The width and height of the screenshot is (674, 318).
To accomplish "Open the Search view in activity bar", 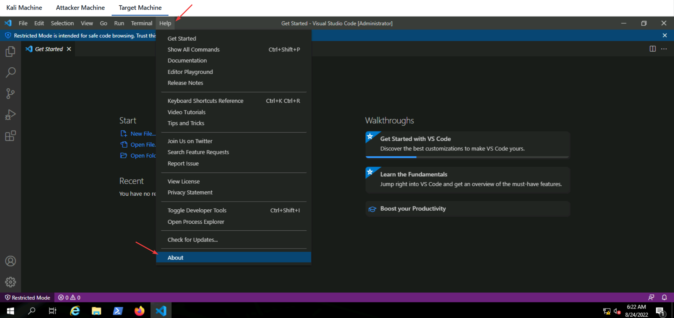I will pyautogui.click(x=11, y=73).
